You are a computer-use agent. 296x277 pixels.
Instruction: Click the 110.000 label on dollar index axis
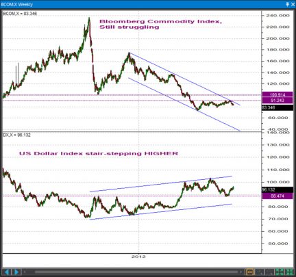coord(277,170)
